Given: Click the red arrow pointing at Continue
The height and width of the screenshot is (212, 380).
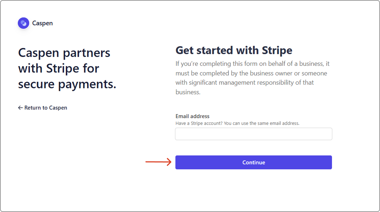Looking at the screenshot, I should 158,162.
